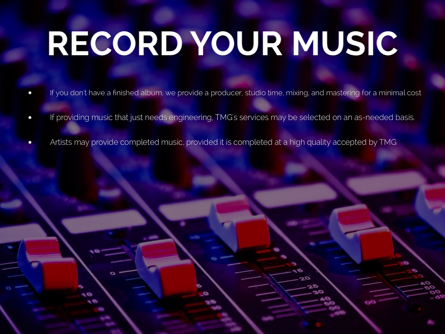Select the bullet line starting "Artists may provide"

pos(223,142)
